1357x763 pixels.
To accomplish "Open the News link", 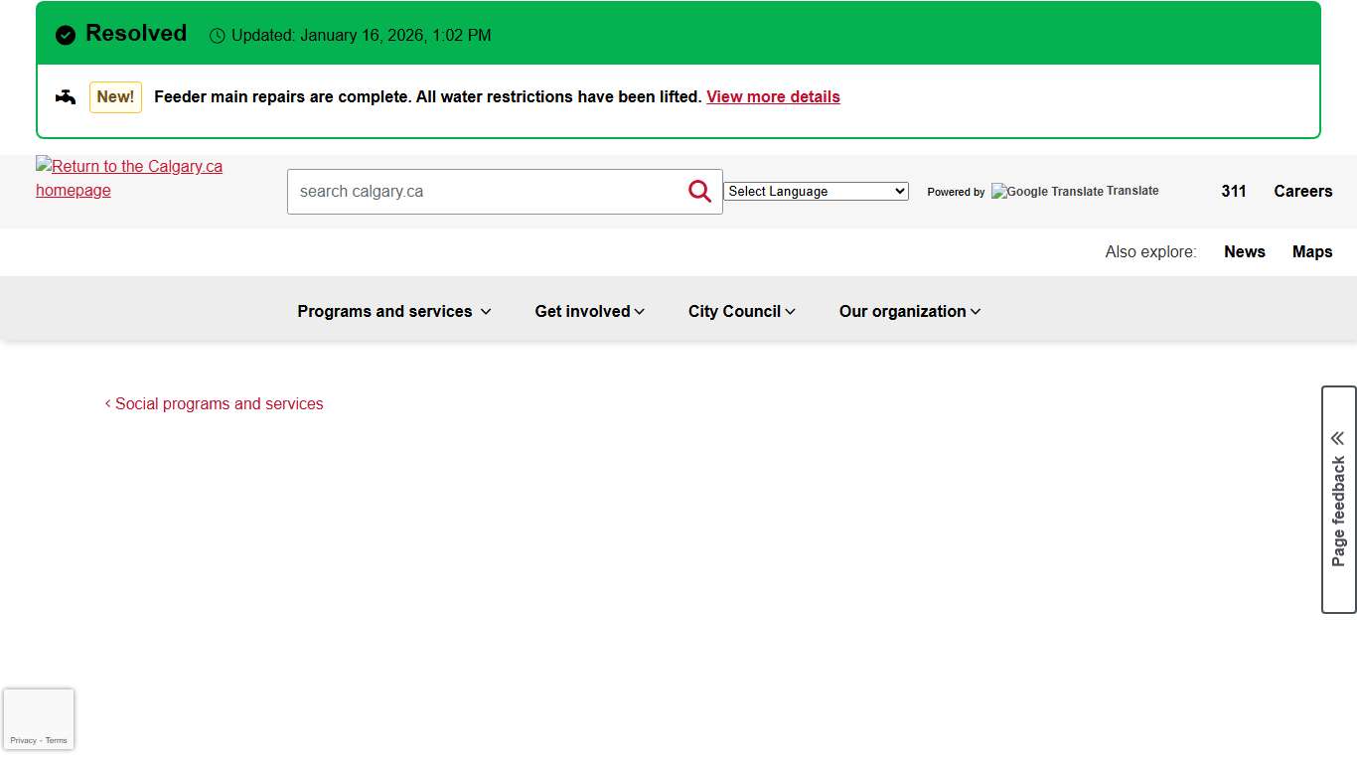I will coord(1244,252).
